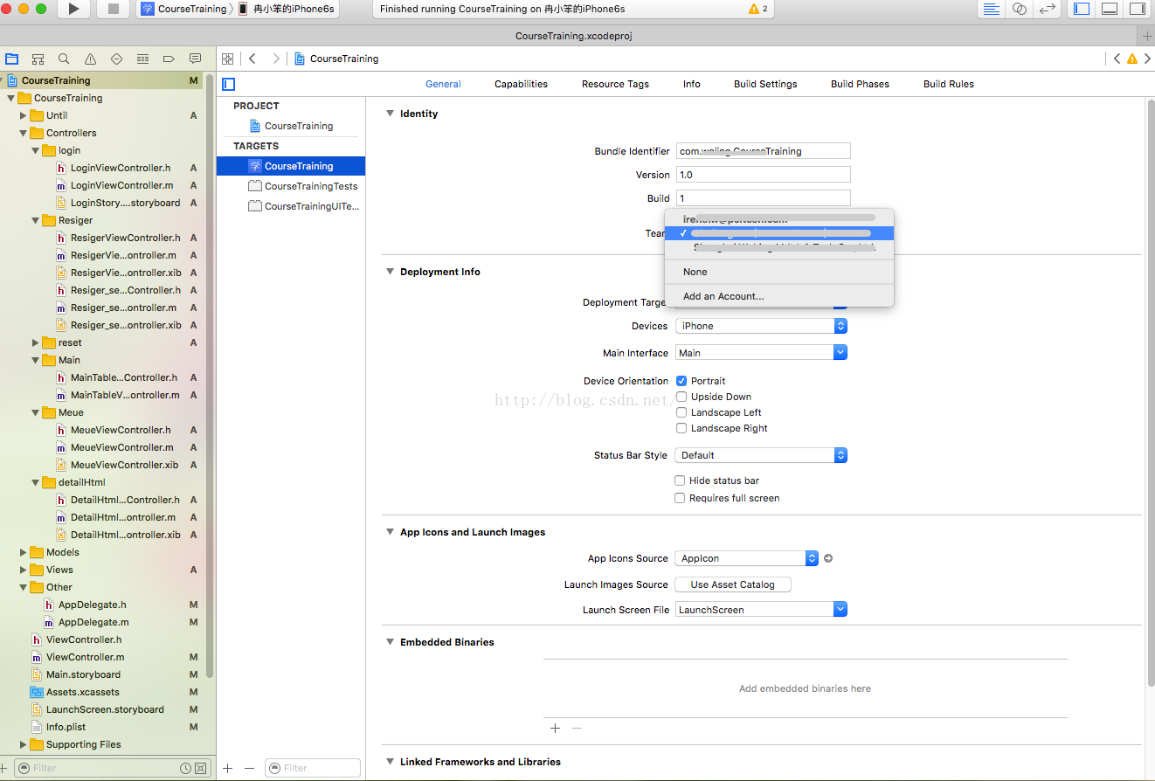The height and width of the screenshot is (781, 1155).
Task: Open the symbol navigator icon
Action: point(38,59)
